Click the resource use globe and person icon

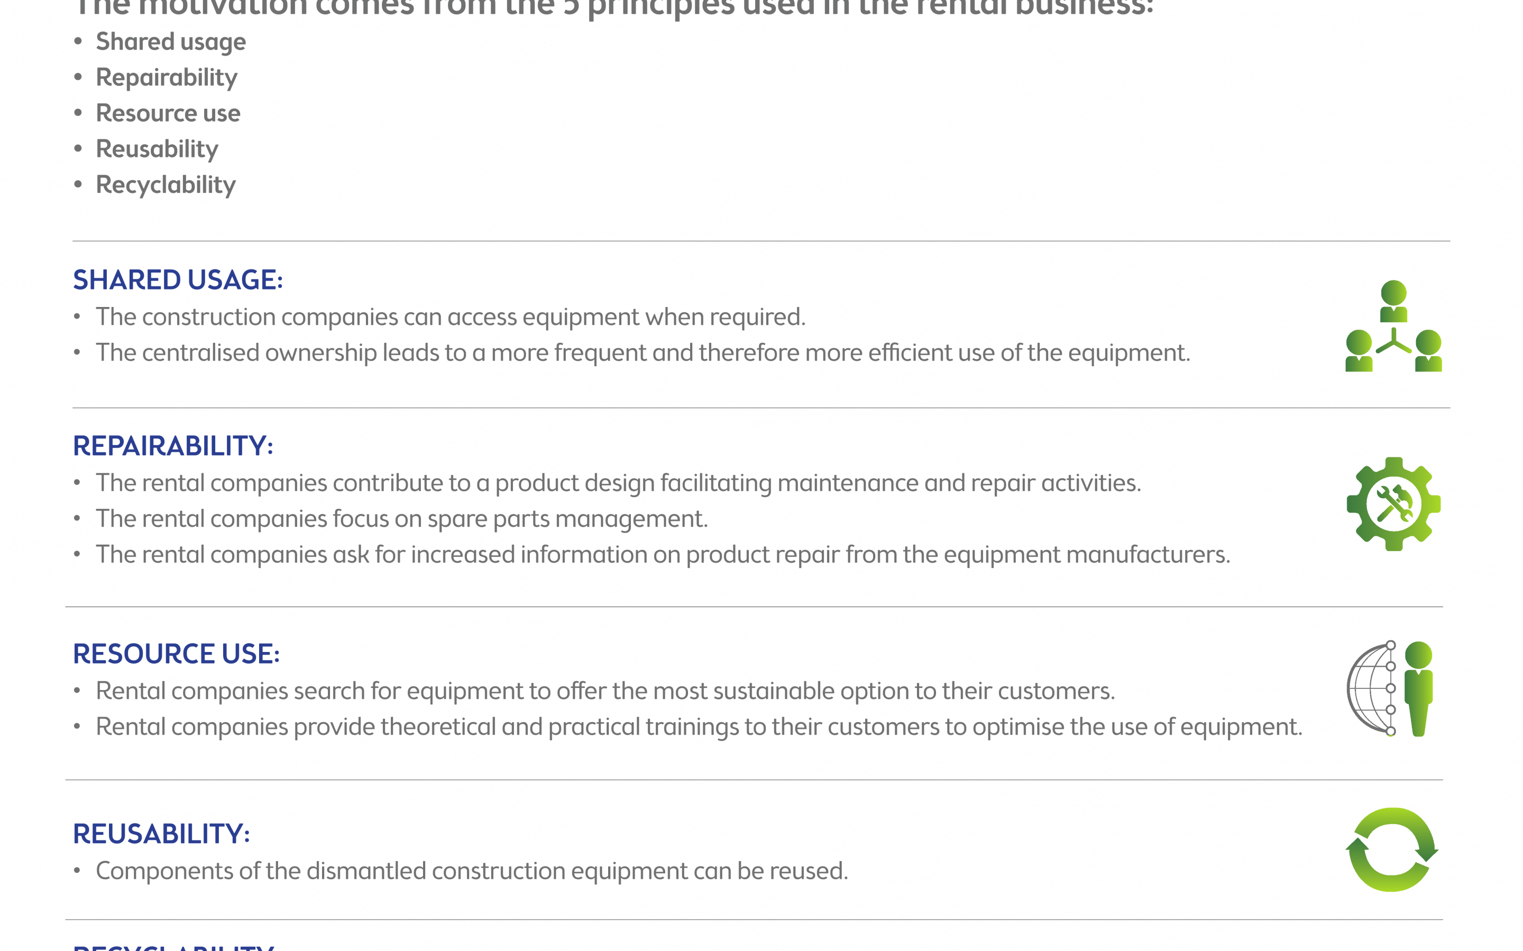(1390, 689)
